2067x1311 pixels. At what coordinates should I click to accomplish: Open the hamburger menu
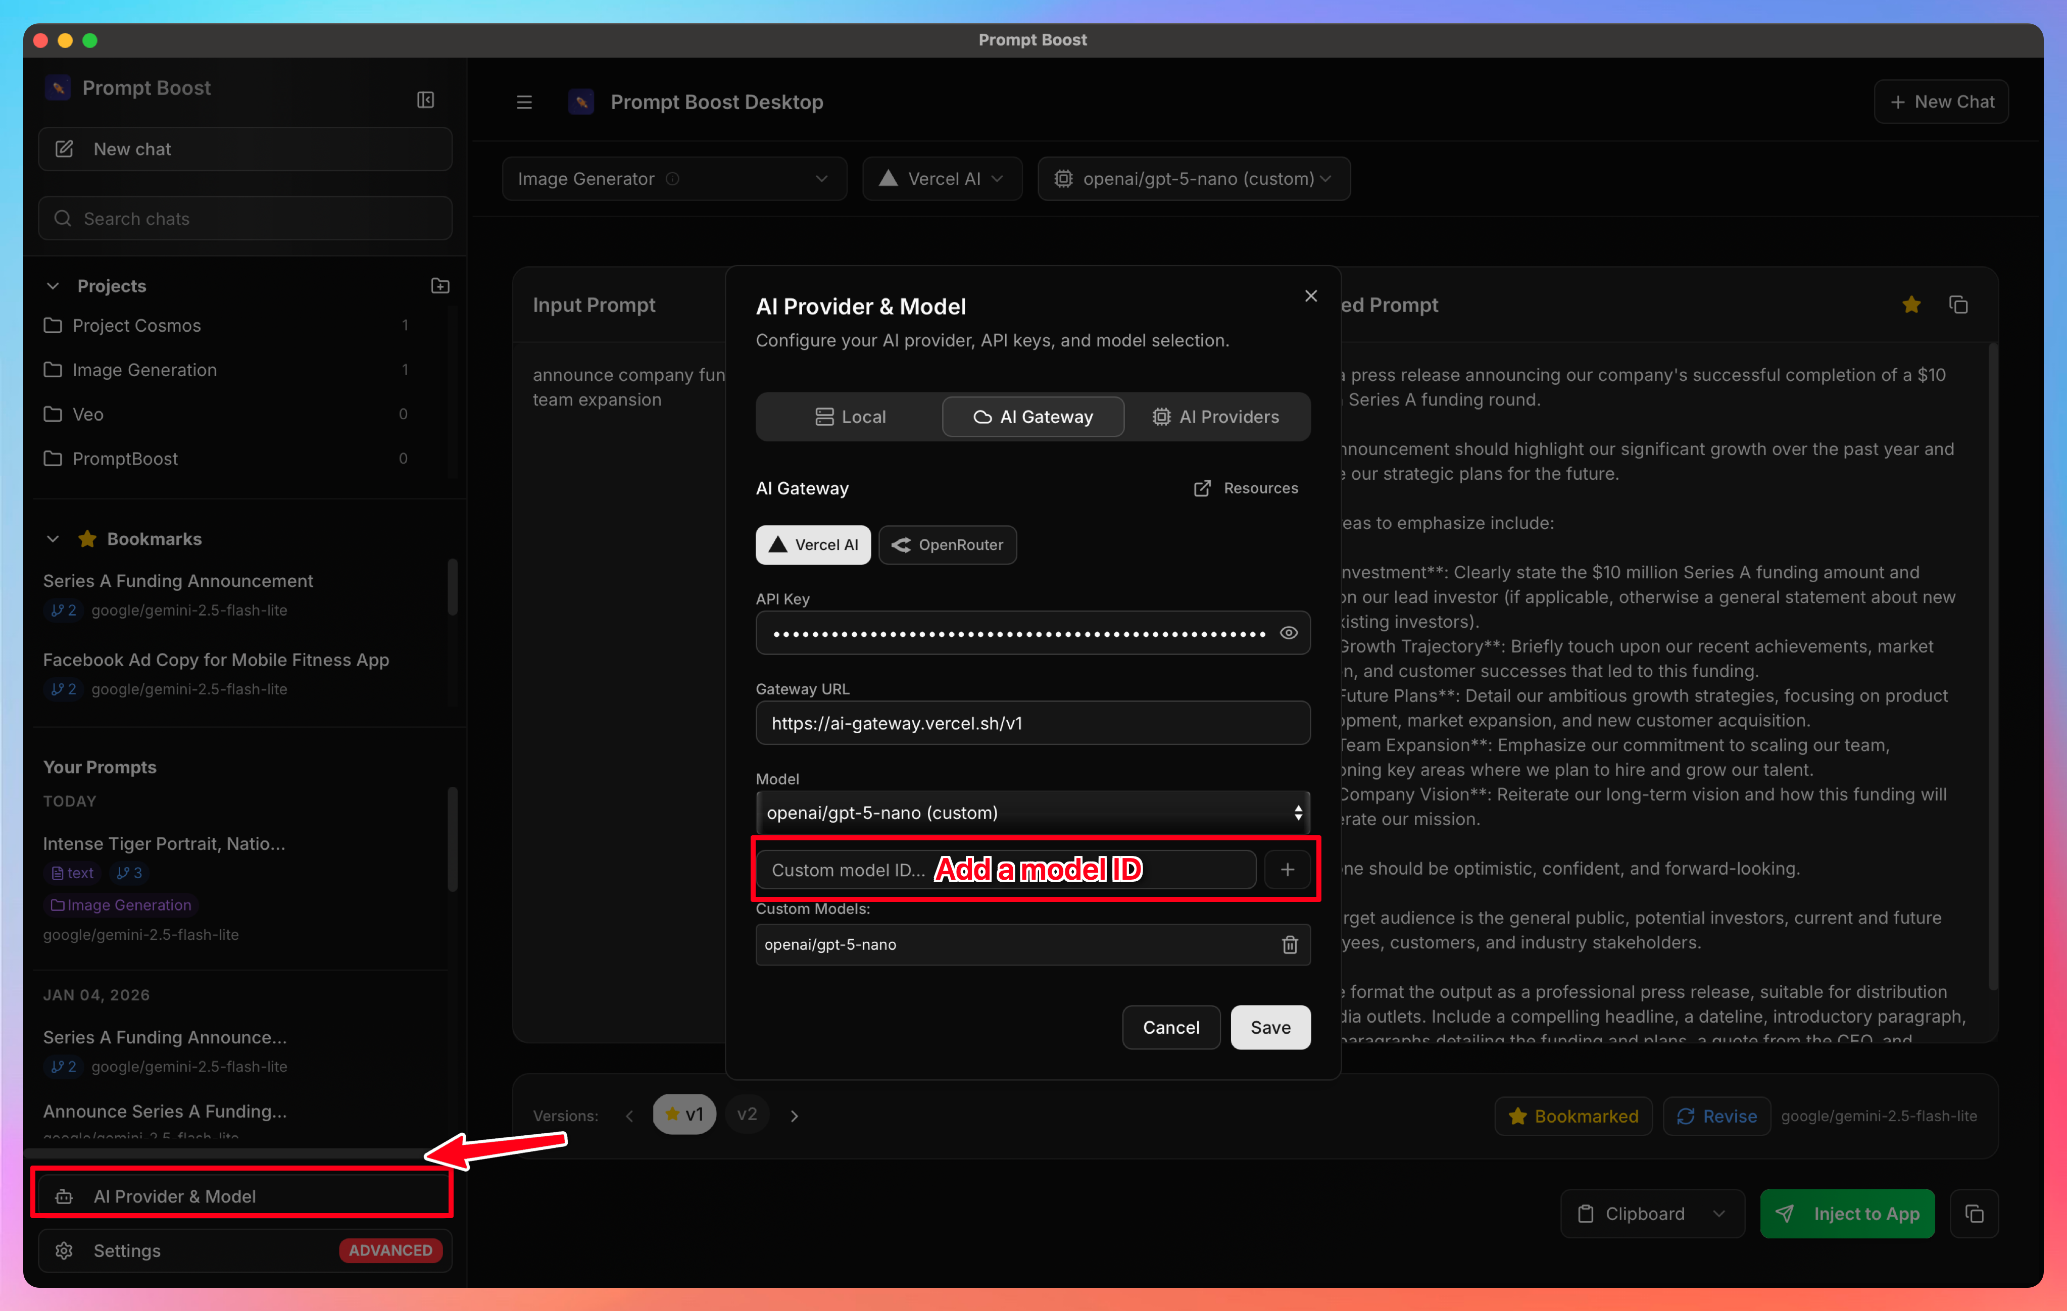[524, 101]
